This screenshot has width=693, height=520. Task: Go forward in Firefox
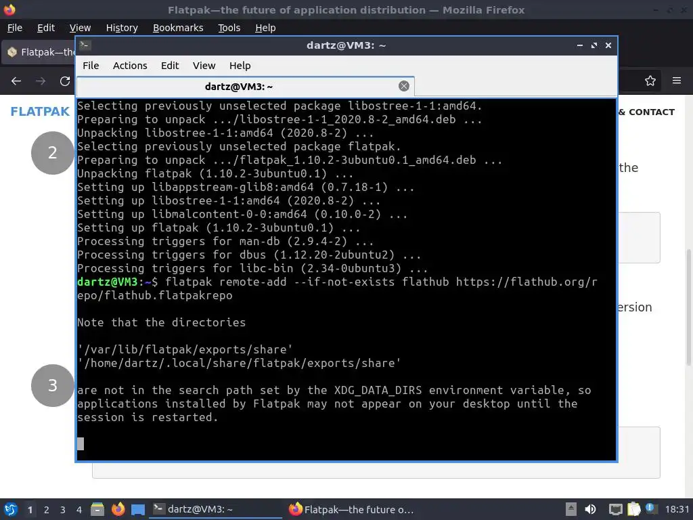[41, 81]
